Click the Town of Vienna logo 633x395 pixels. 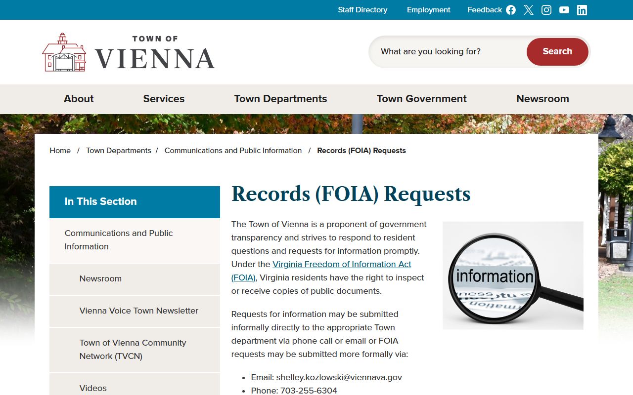pyautogui.click(x=129, y=52)
